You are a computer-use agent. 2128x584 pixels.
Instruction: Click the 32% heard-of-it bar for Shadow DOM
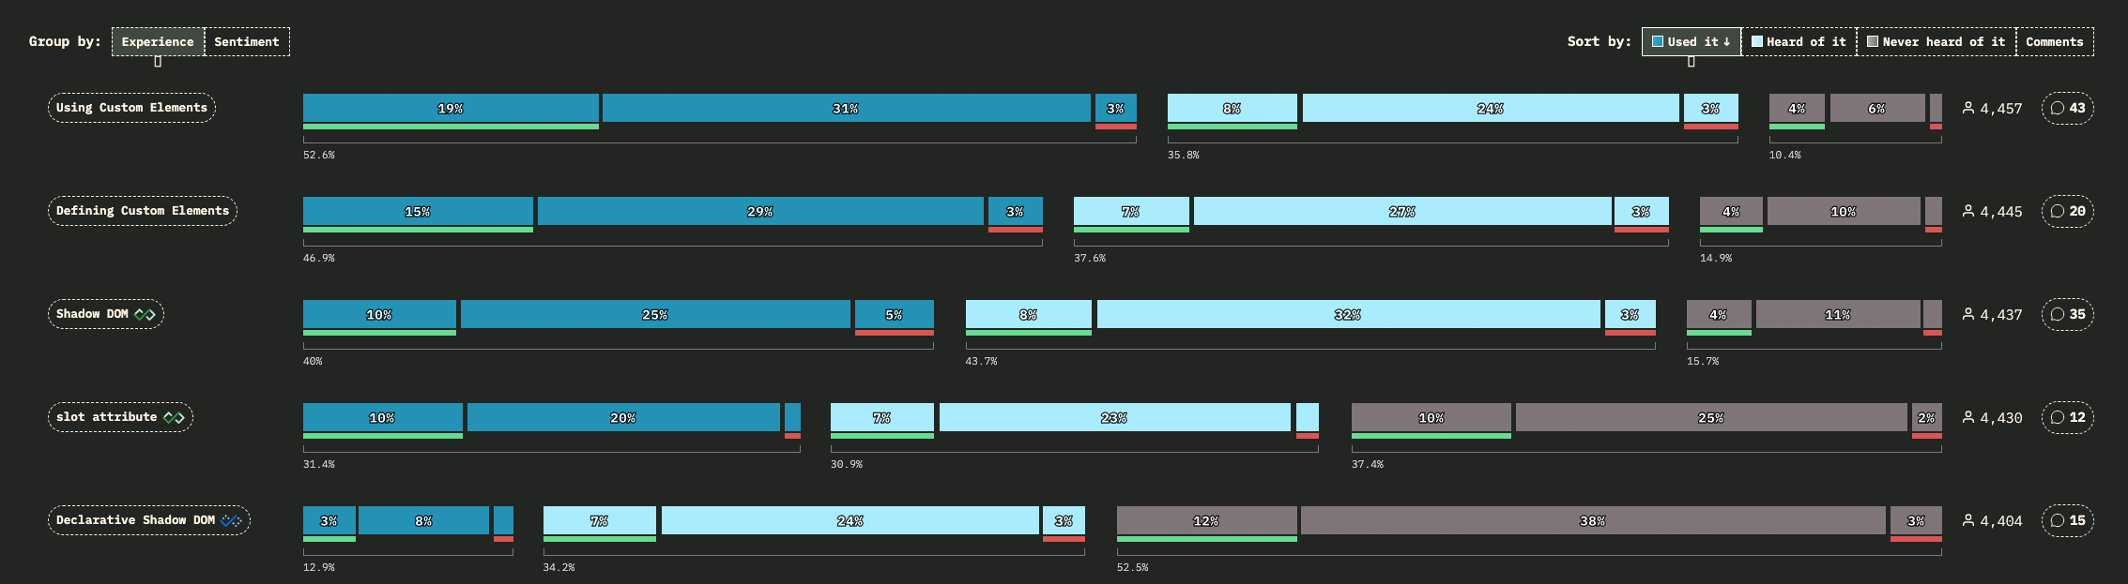[x=1347, y=314]
